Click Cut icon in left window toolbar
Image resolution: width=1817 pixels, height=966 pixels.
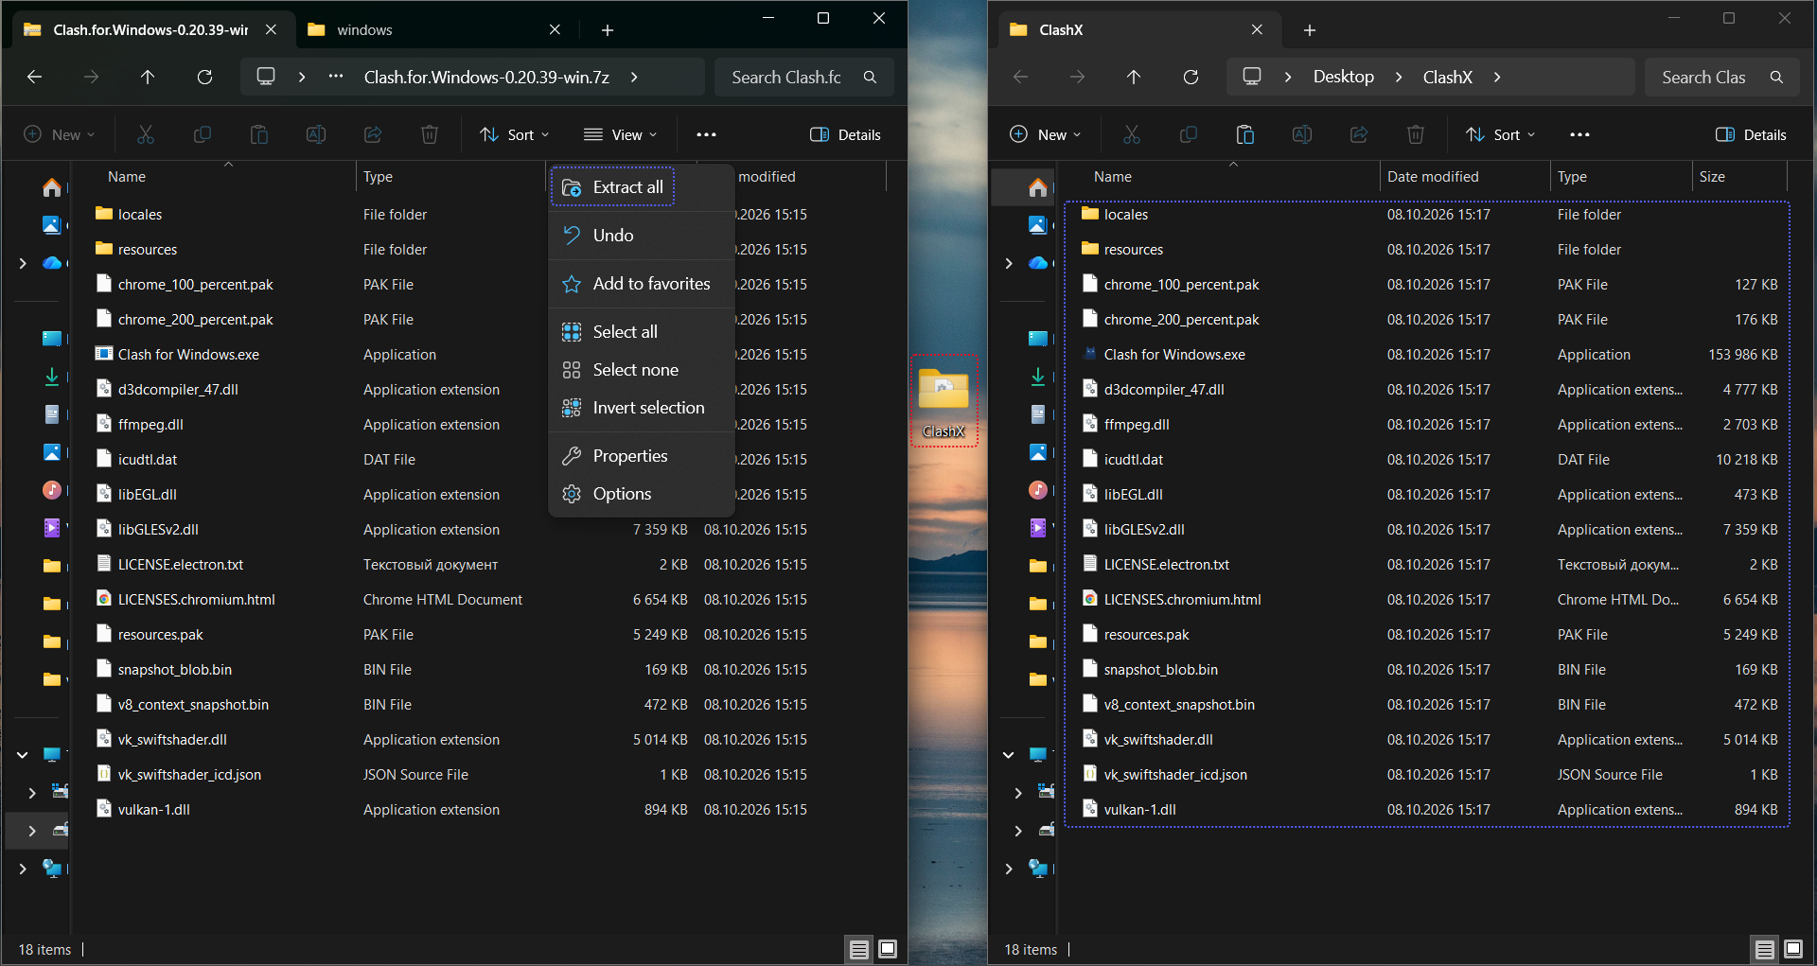(x=146, y=134)
